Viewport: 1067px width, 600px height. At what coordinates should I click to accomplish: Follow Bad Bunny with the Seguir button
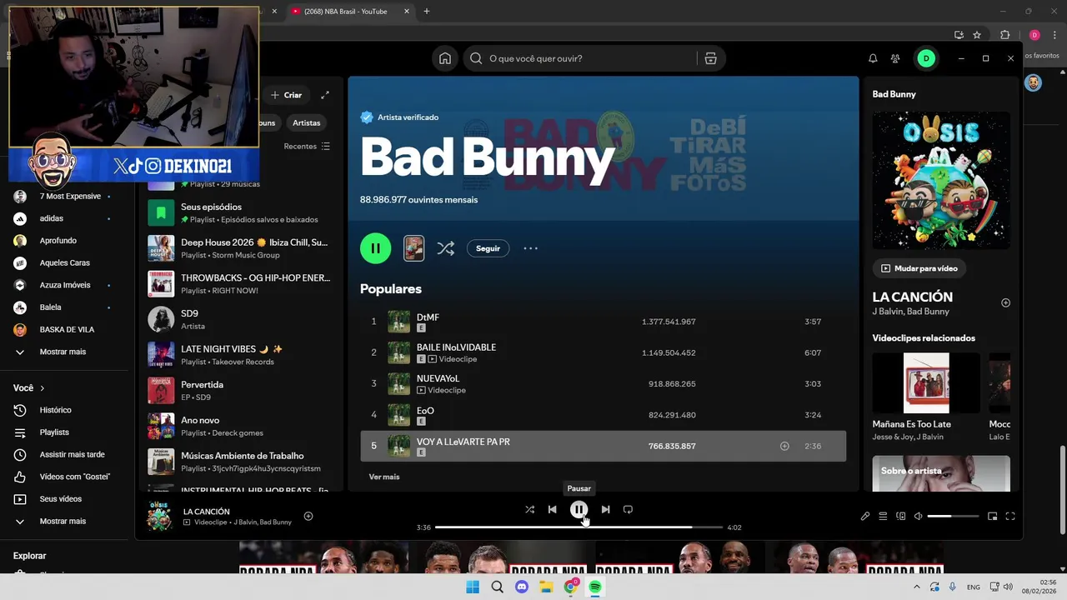point(488,248)
